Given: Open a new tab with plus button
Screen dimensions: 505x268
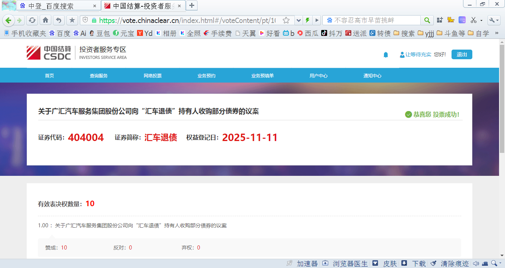Looking at the screenshot, I should 192,6.
